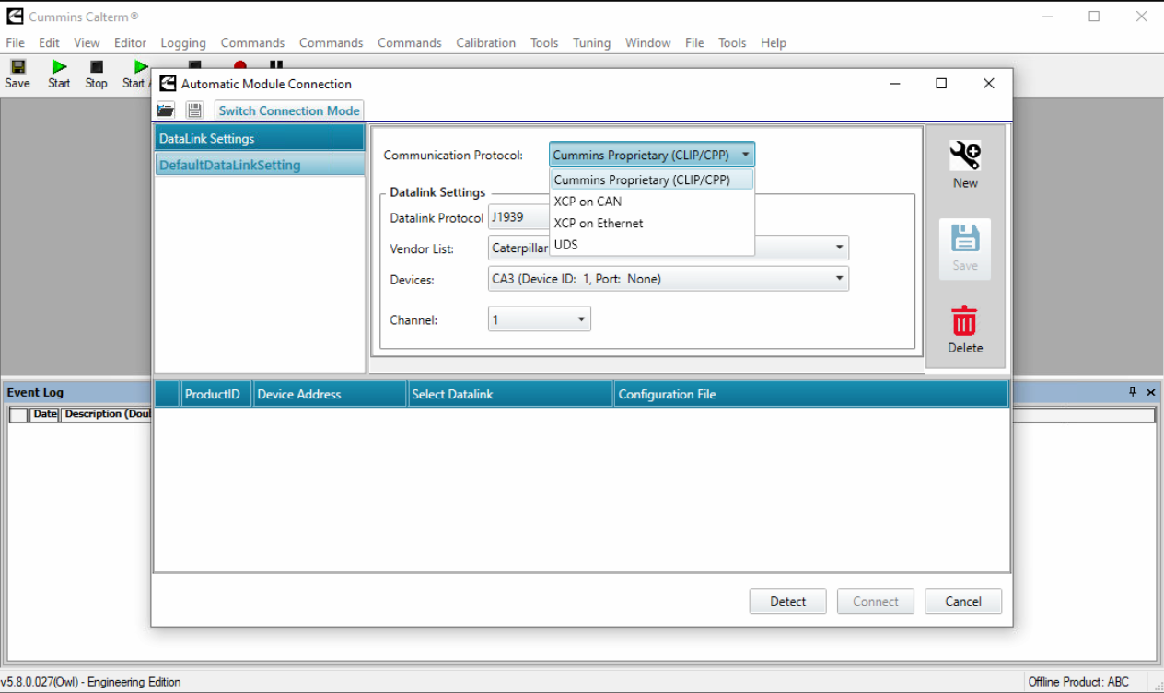
Task: Choose XCP on CAN protocol
Action: (652, 201)
